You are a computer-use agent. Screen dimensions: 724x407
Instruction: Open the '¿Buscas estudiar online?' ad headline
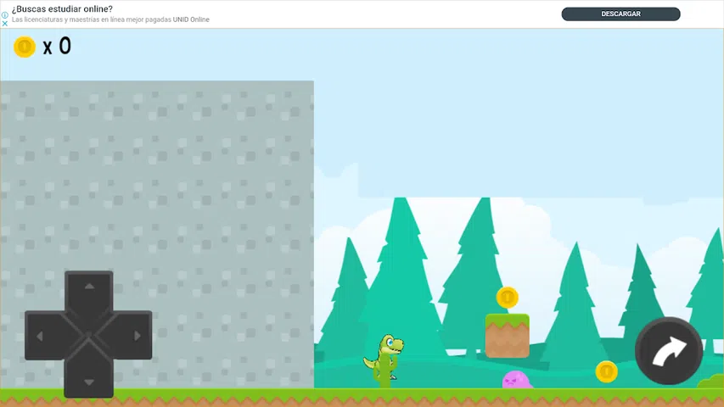62,9
